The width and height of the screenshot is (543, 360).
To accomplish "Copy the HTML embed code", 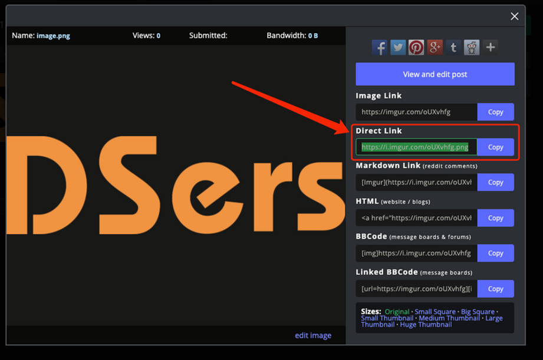I will (x=496, y=218).
